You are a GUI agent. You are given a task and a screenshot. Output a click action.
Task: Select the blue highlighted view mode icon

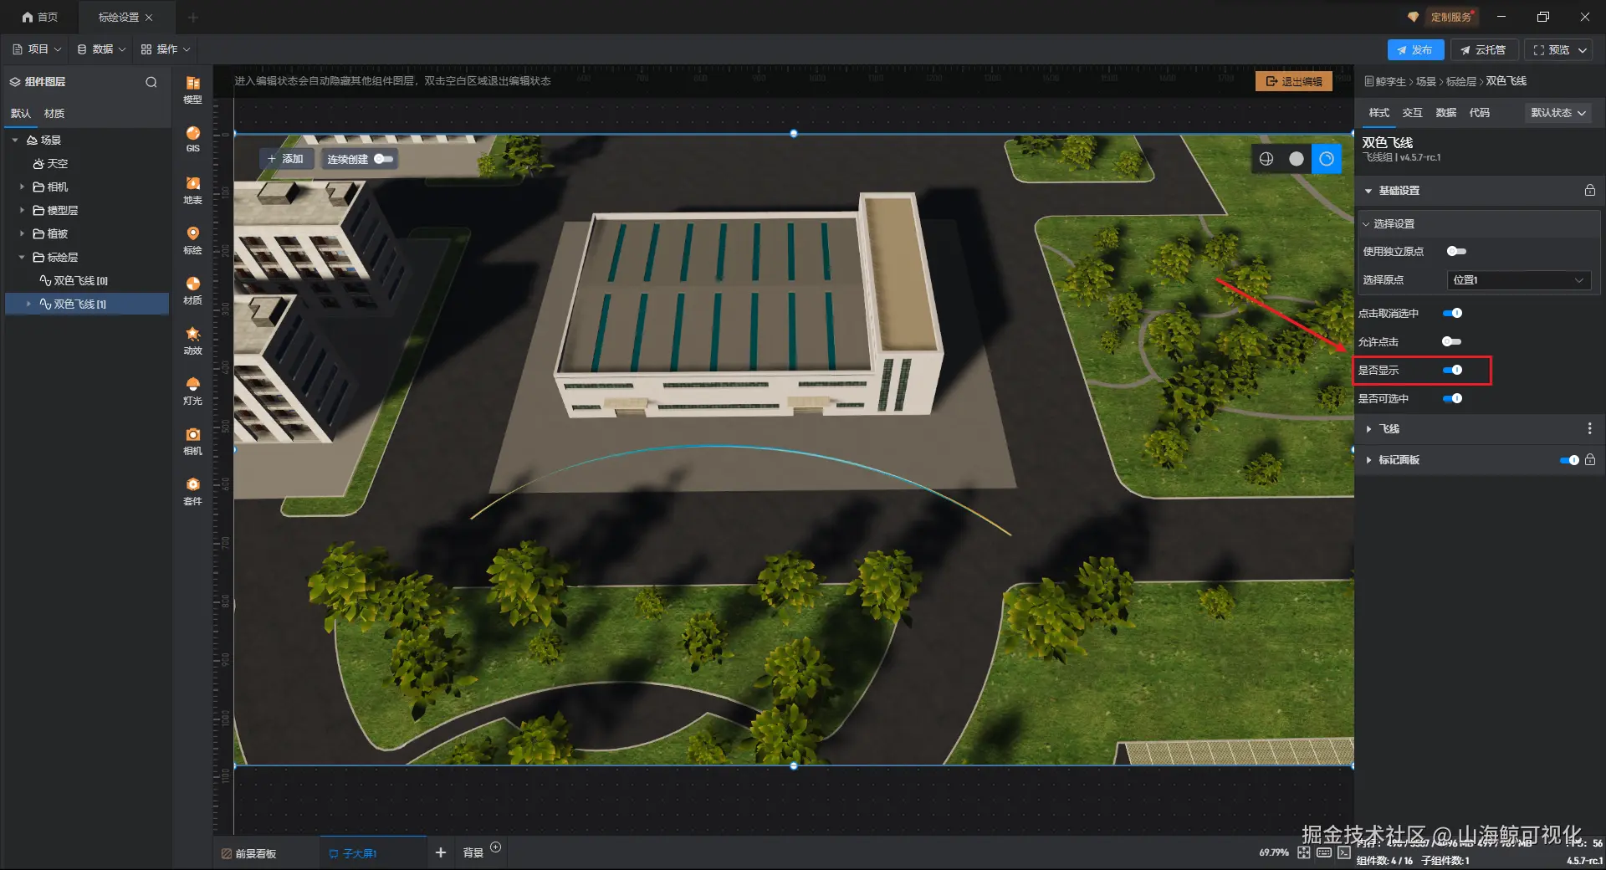click(x=1327, y=159)
